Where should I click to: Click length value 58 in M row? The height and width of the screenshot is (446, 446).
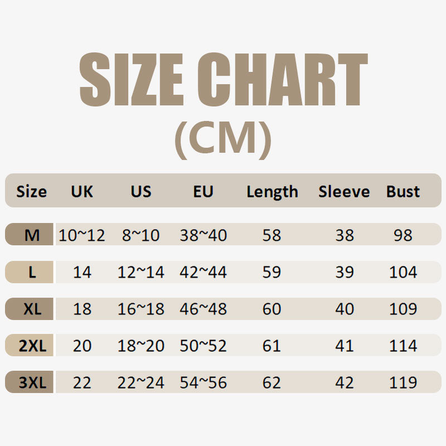coord(272,235)
